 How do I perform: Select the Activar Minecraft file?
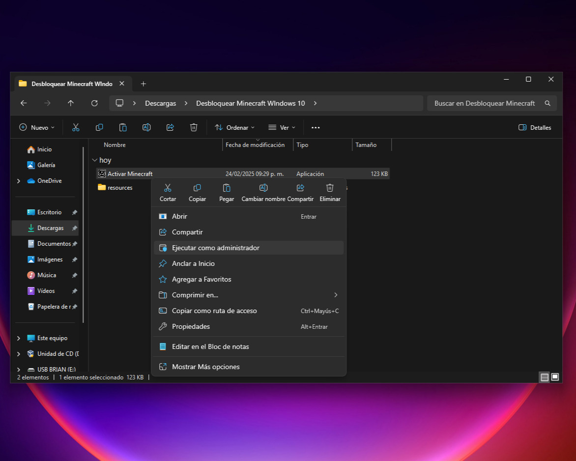[x=243, y=174]
